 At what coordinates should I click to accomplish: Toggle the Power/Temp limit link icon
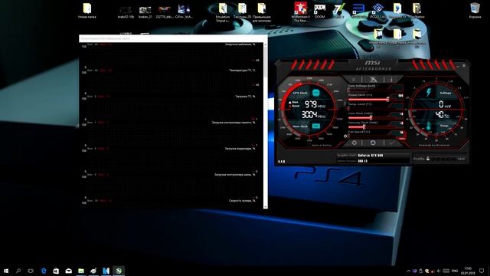(x=345, y=103)
